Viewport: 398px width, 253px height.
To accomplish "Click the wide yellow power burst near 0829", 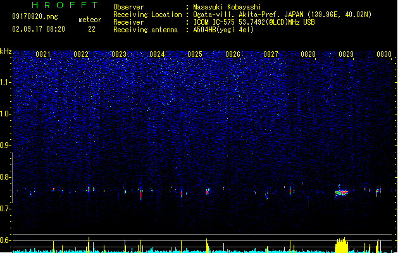I will tap(342, 245).
